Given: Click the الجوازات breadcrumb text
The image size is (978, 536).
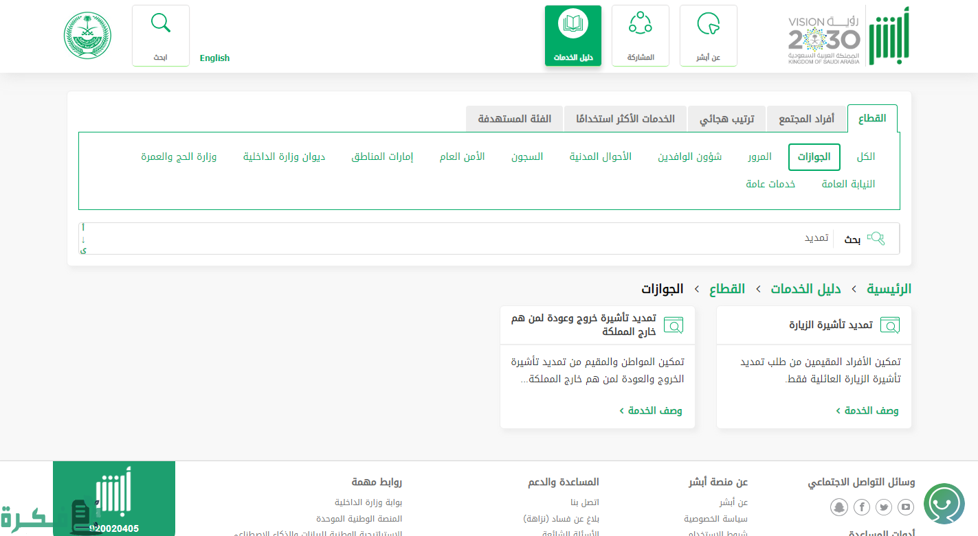Looking at the screenshot, I should pyautogui.click(x=663, y=289).
